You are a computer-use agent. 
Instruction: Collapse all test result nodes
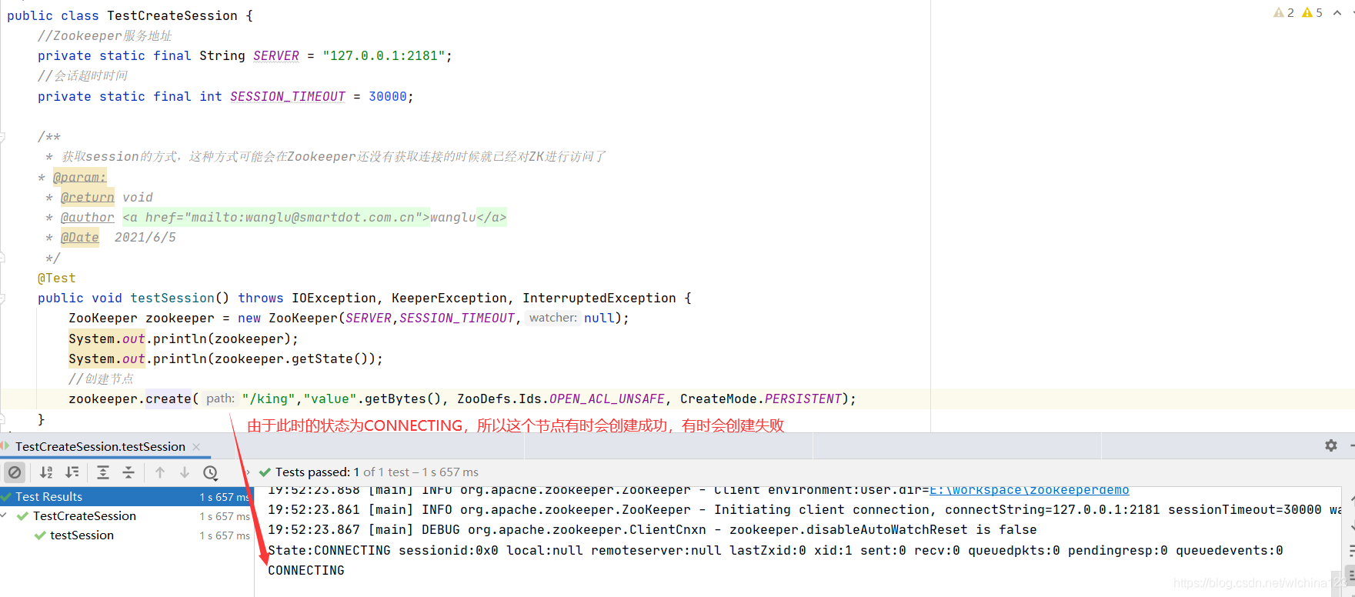coord(128,472)
